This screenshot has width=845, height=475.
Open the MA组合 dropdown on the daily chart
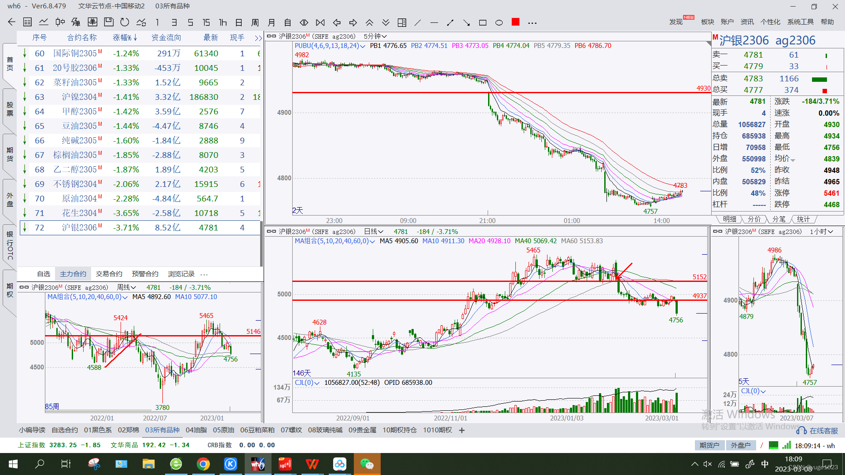tap(372, 241)
